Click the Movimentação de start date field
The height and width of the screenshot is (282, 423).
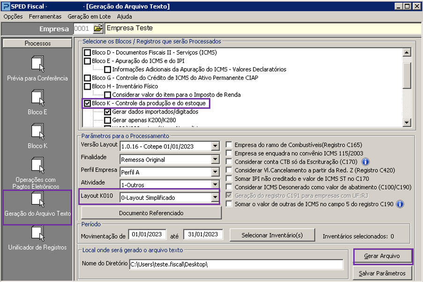click(147, 234)
